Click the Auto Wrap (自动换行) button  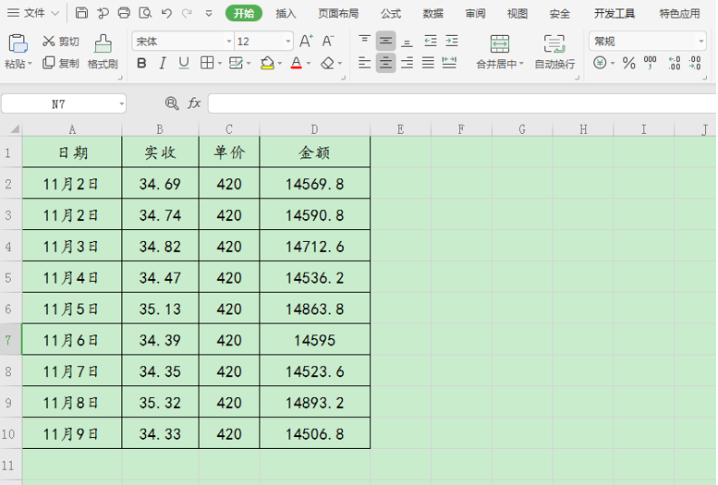click(554, 52)
